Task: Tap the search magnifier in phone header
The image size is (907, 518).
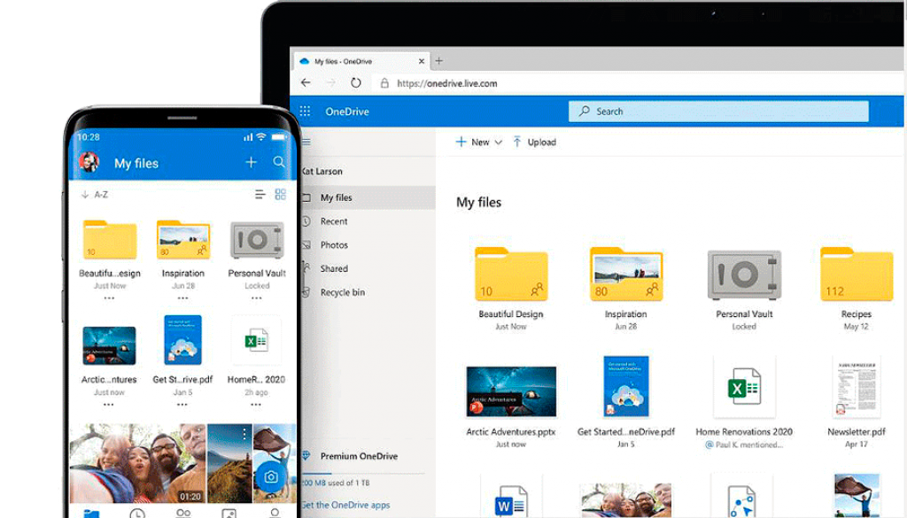Action: (279, 162)
